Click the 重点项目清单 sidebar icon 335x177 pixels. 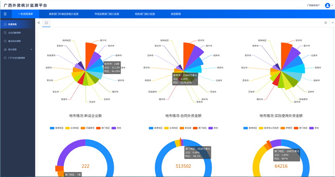click(x=5, y=41)
